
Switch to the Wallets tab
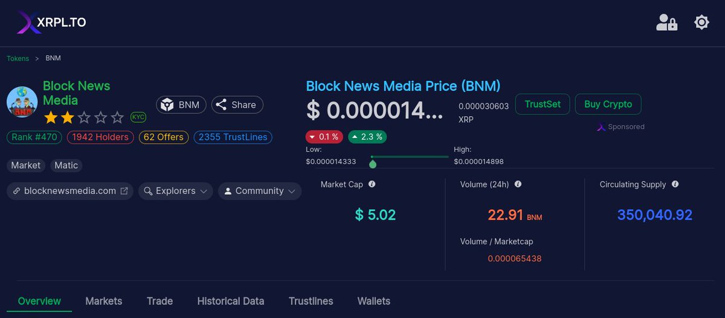point(374,301)
